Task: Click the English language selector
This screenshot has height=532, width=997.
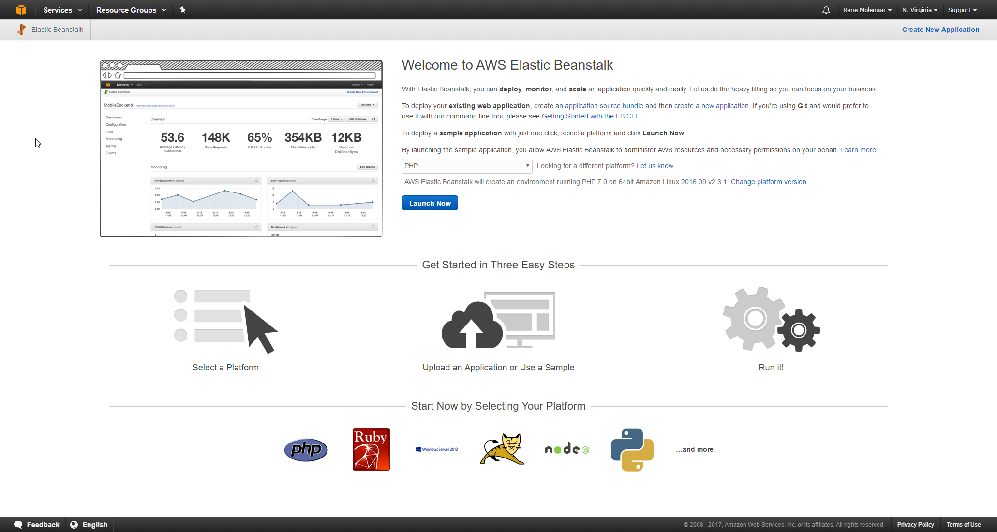Action: [x=89, y=525]
